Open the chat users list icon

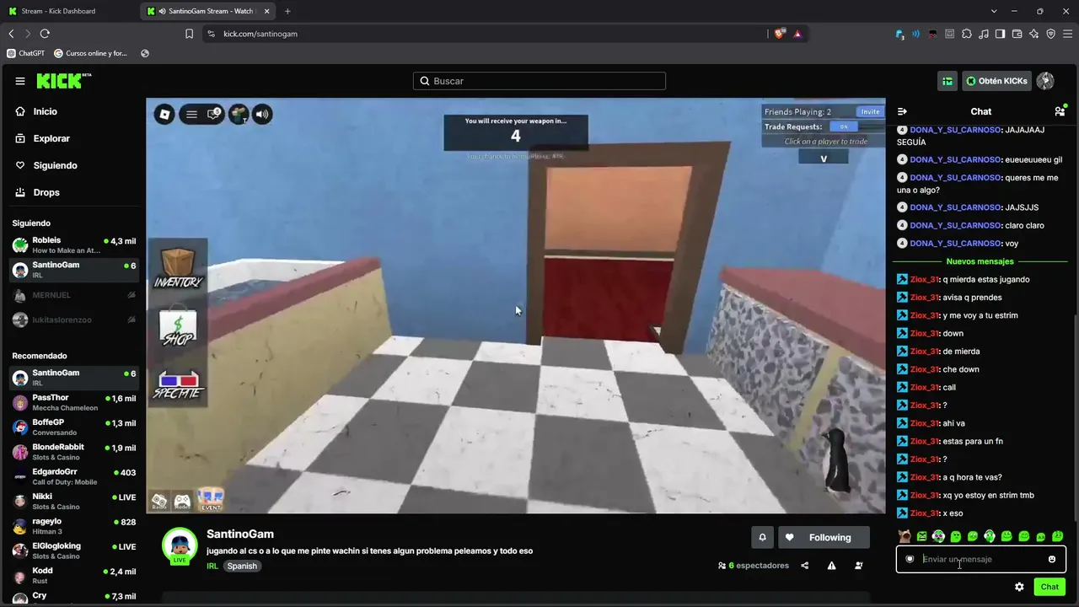point(1060,111)
